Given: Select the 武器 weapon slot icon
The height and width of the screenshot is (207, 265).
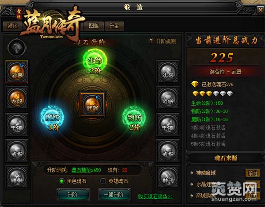Looking at the screenshot, I should [17, 72].
